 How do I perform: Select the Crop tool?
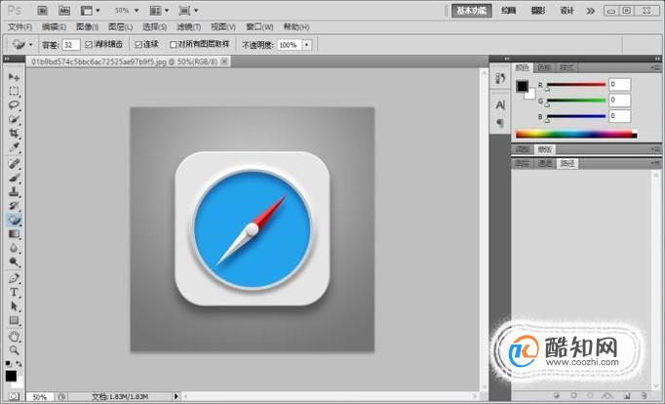(x=14, y=134)
